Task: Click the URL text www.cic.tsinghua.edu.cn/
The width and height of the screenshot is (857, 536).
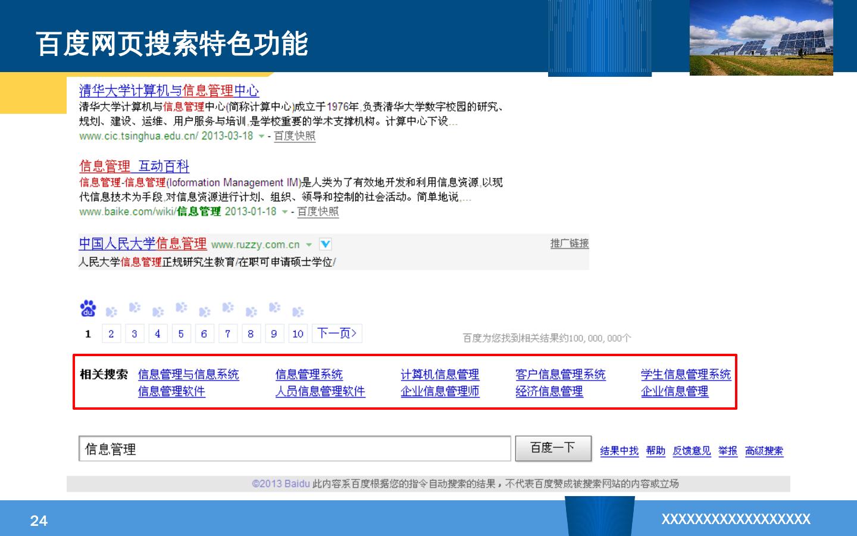Action: point(139,136)
